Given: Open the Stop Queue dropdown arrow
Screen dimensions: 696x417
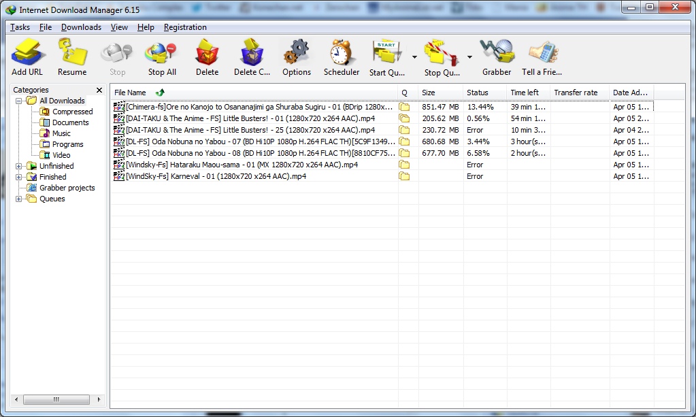Looking at the screenshot, I should click(x=469, y=57).
